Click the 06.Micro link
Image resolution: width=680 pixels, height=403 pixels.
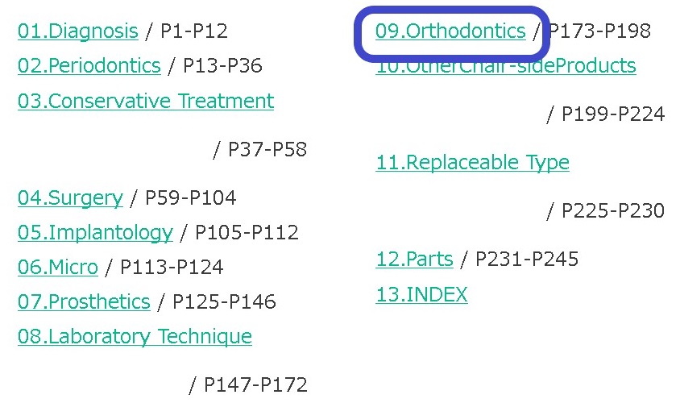pyautogui.click(x=58, y=268)
